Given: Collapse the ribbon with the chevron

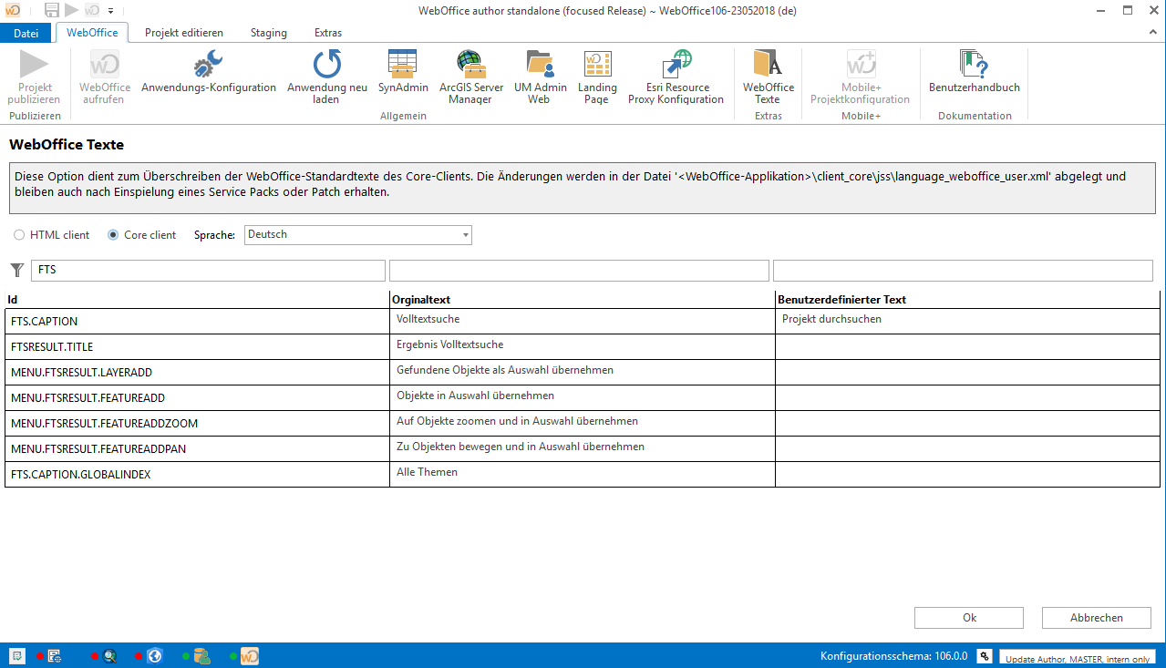Looking at the screenshot, I should (1152, 32).
